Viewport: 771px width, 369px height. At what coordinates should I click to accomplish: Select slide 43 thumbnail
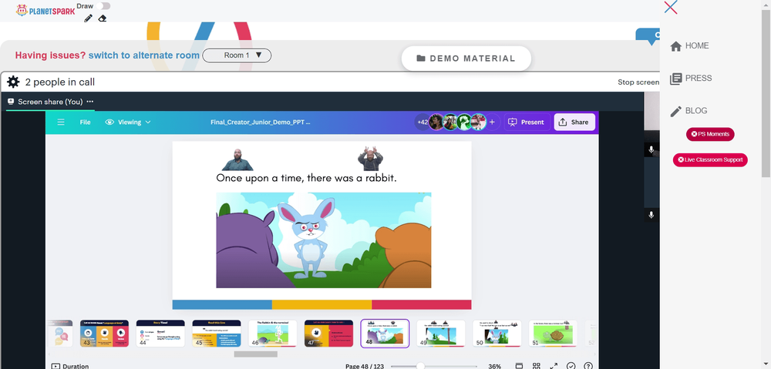[x=104, y=333]
